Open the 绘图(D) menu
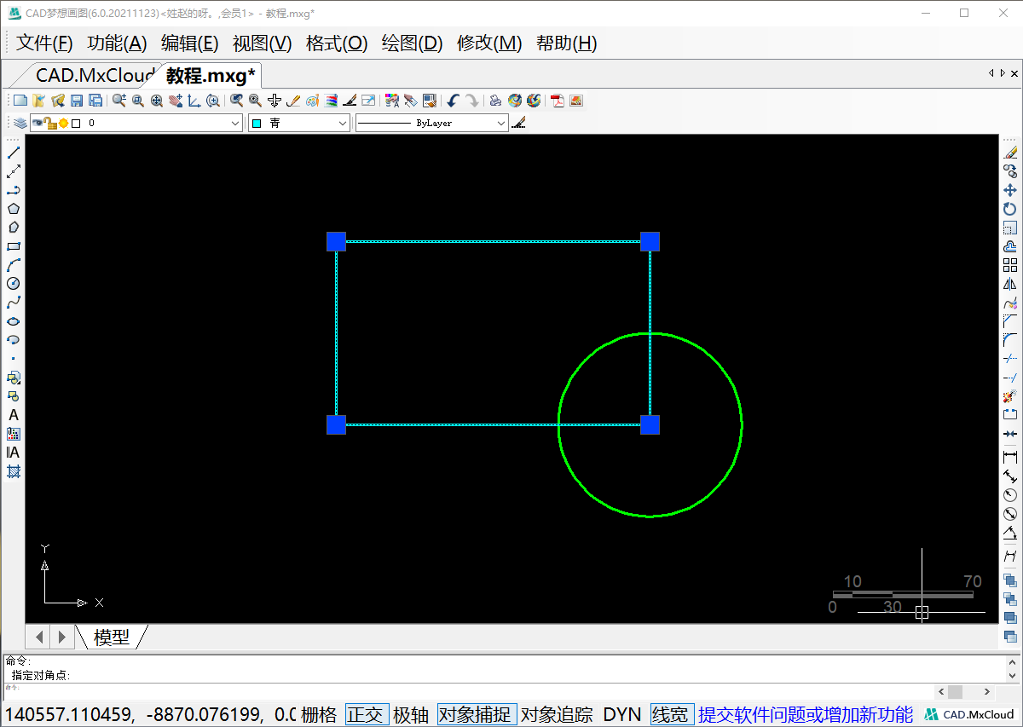Image resolution: width=1023 pixels, height=727 pixels. [x=413, y=43]
